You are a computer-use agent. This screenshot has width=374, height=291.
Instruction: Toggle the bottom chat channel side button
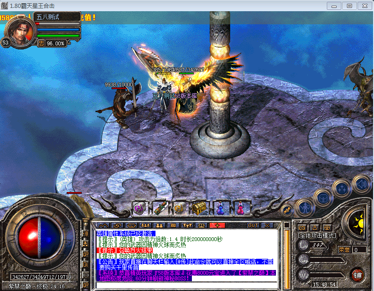(x=85, y=285)
